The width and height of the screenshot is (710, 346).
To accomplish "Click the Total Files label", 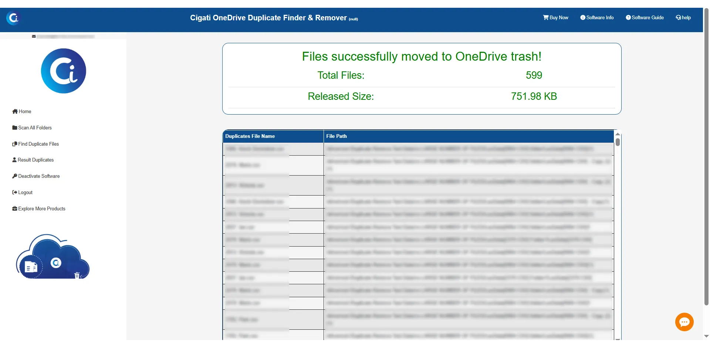I will pyautogui.click(x=341, y=75).
